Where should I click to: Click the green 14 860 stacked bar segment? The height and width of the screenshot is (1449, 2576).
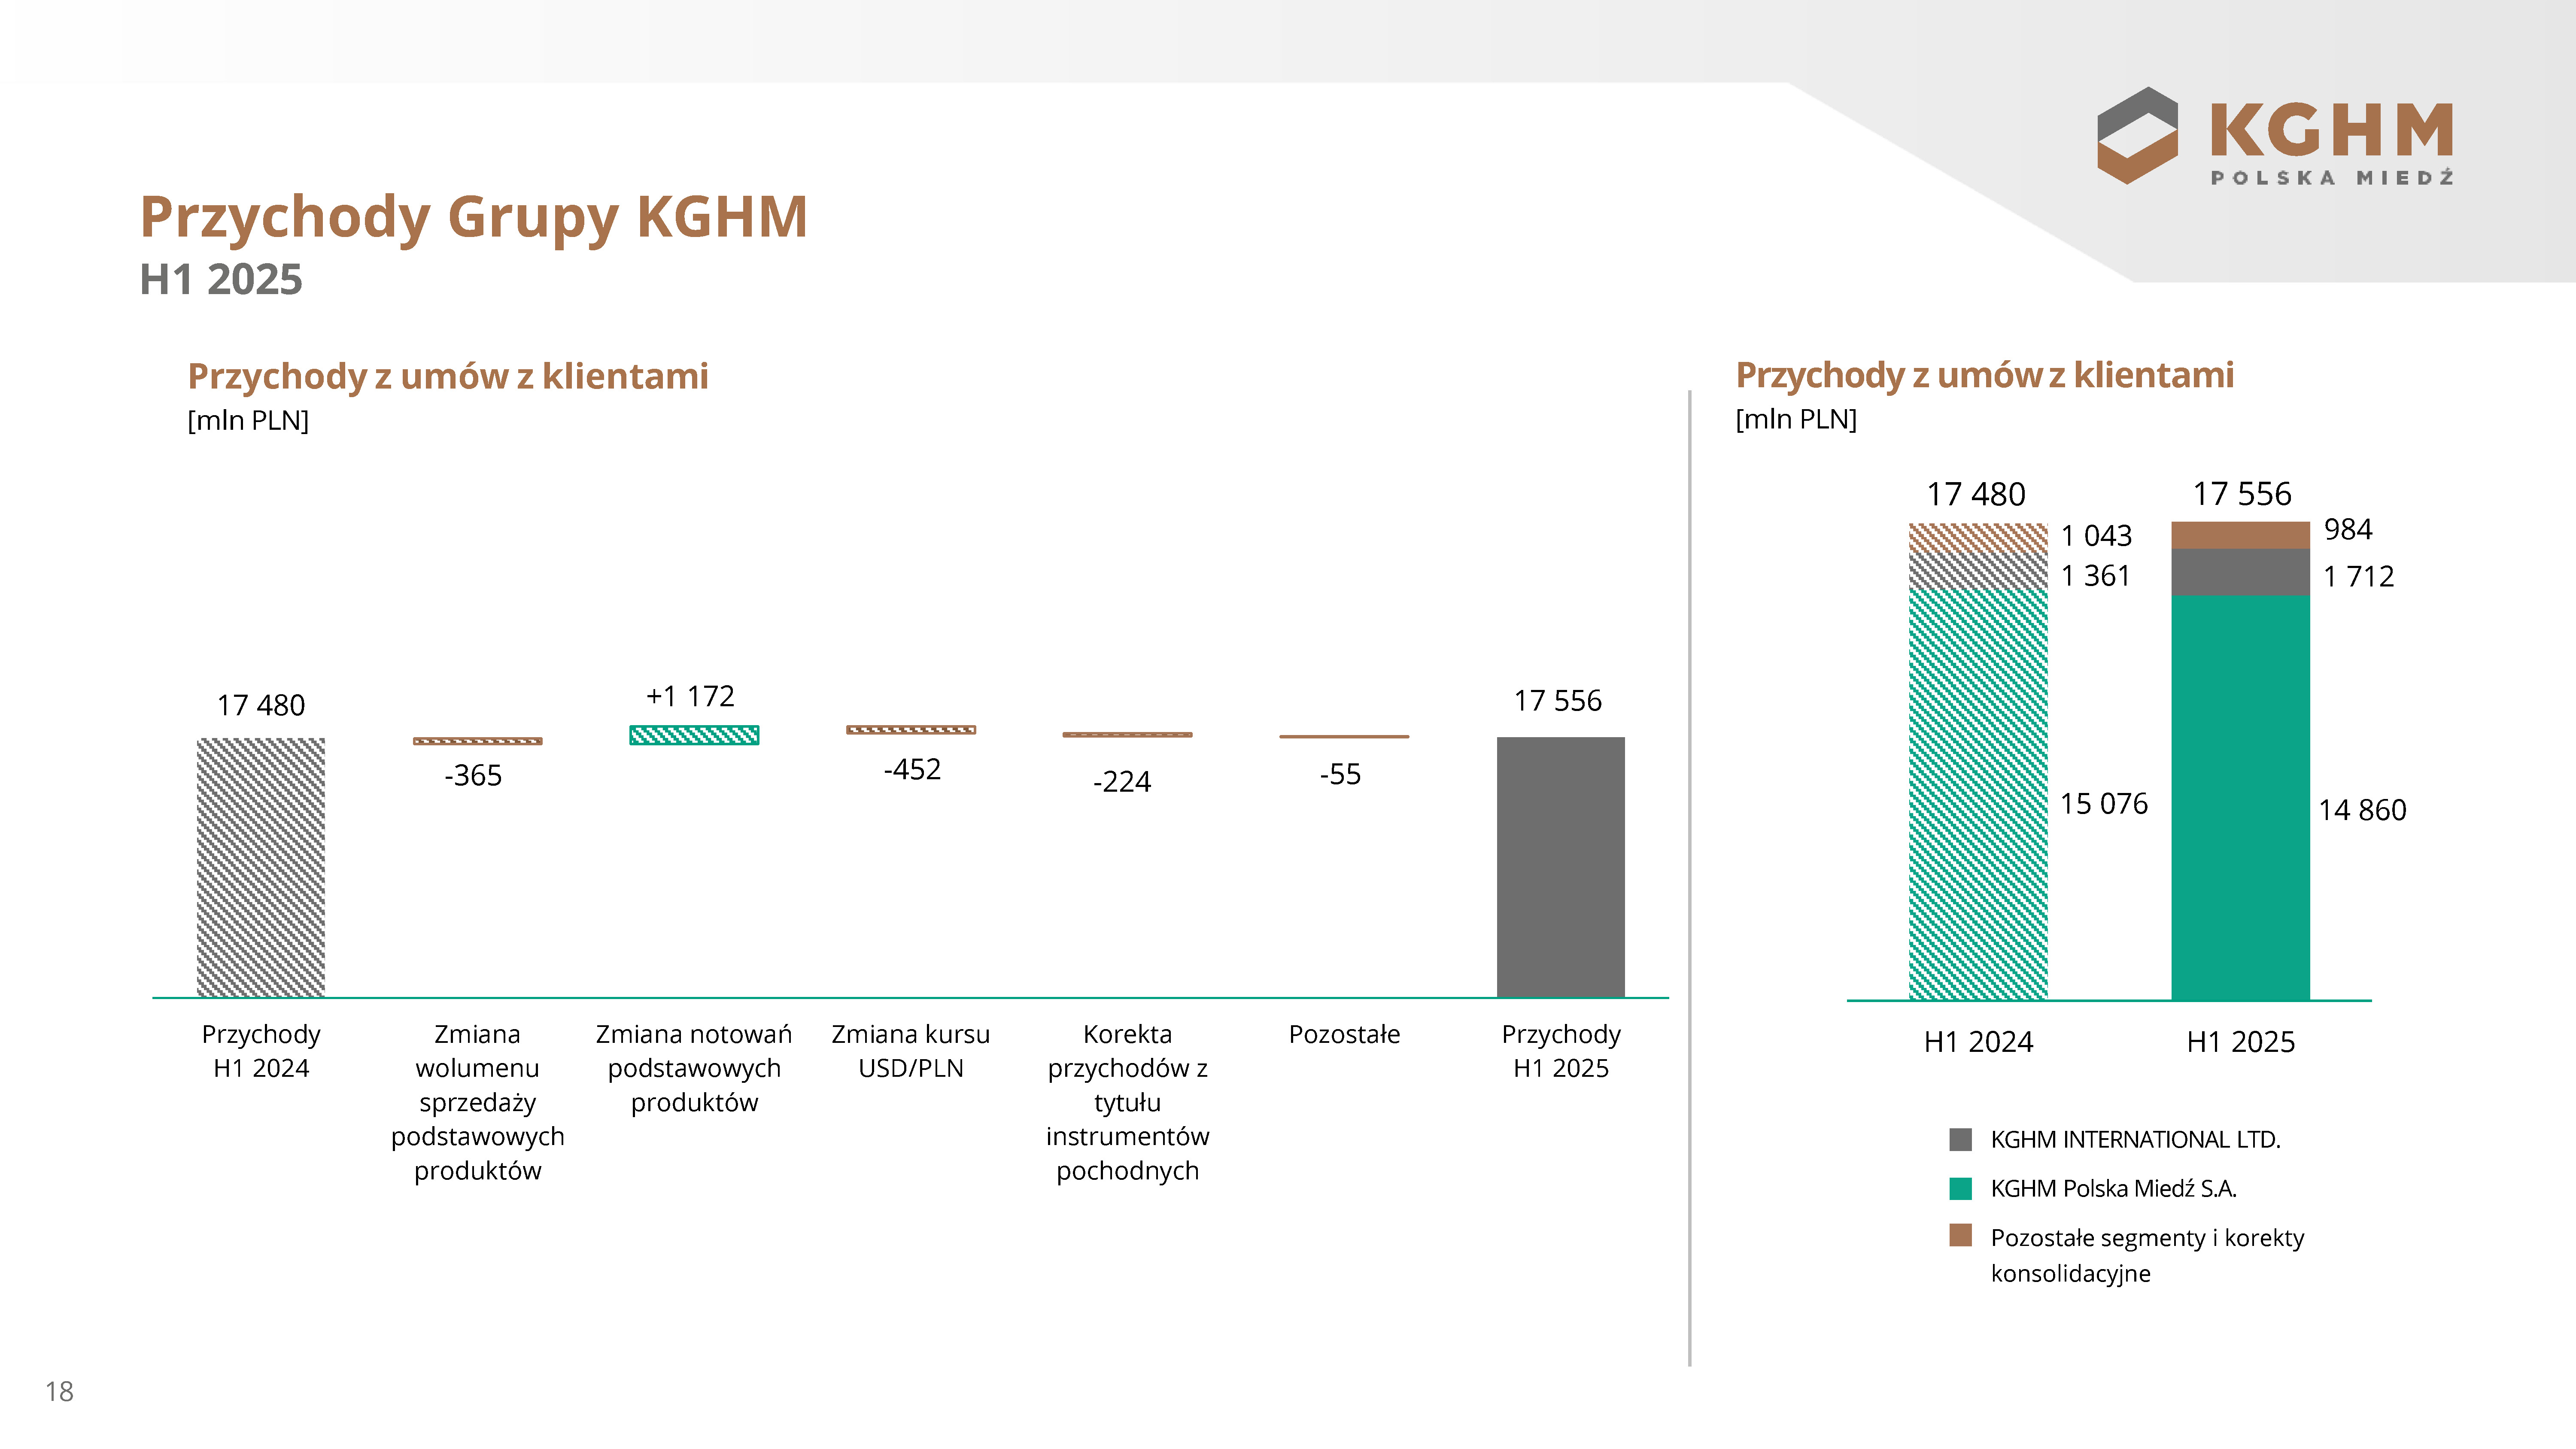click(x=2240, y=797)
